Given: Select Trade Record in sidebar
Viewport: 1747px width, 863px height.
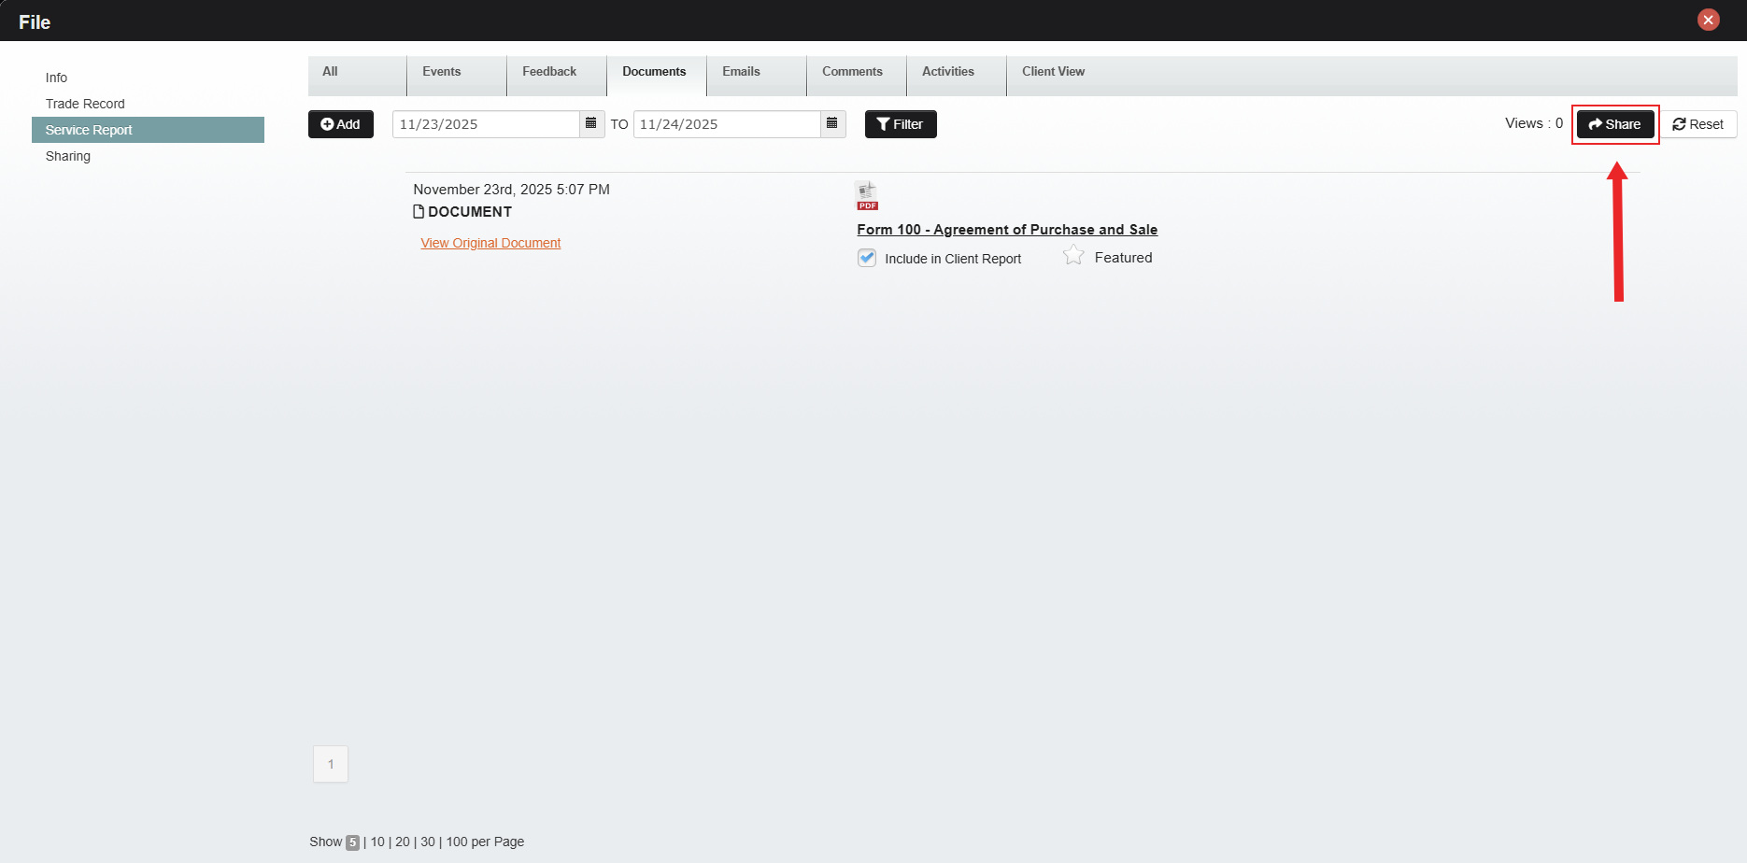Looking at the screenshot, I should [85, 104].
